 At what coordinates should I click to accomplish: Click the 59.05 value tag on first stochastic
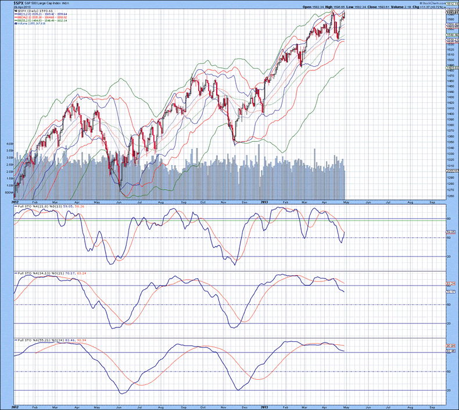[x=450, y=233]
